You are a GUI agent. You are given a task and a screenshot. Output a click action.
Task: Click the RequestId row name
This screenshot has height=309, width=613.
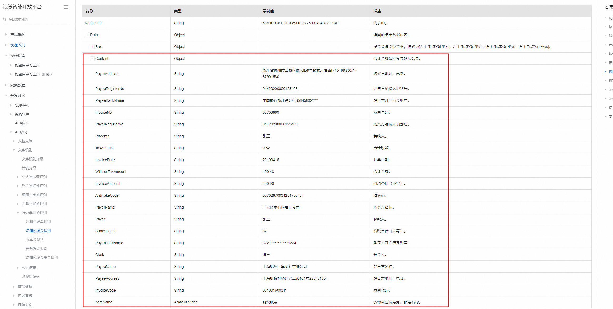coord(93,23)
